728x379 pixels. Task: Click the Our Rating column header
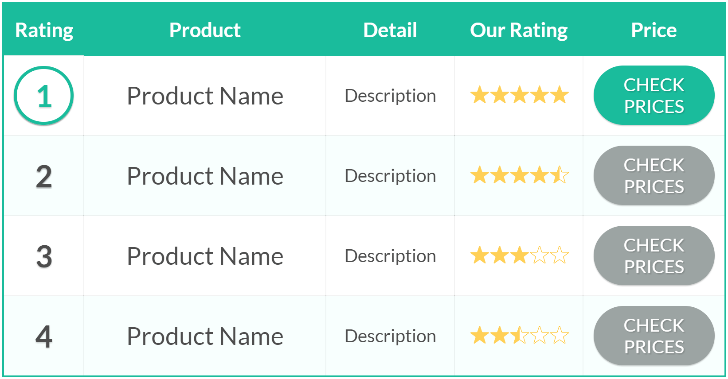519,31
